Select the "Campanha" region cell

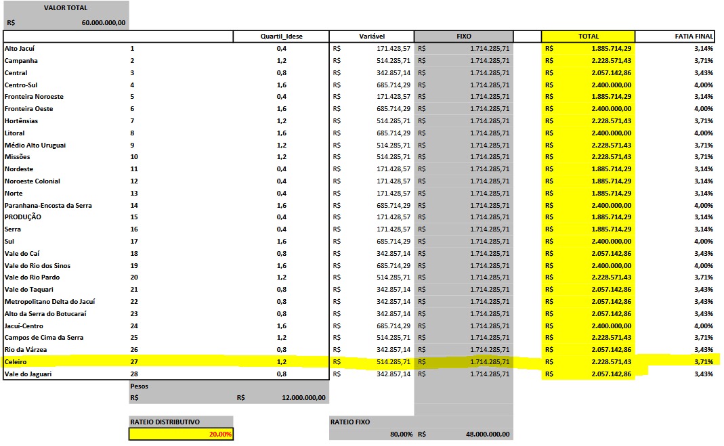pos(21,61)
